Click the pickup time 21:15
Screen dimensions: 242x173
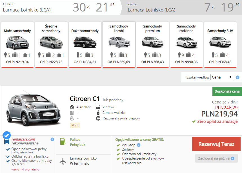(105, 7)
